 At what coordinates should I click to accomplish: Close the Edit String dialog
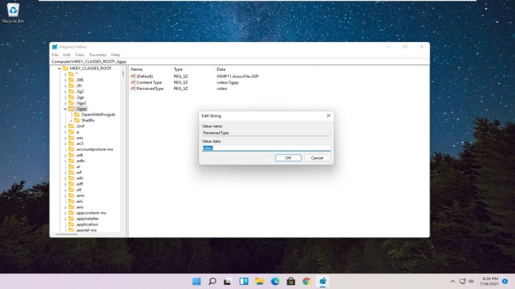(328, 116)
